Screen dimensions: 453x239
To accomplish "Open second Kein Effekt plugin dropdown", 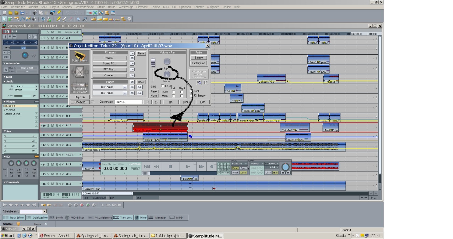I will (125, 93).
